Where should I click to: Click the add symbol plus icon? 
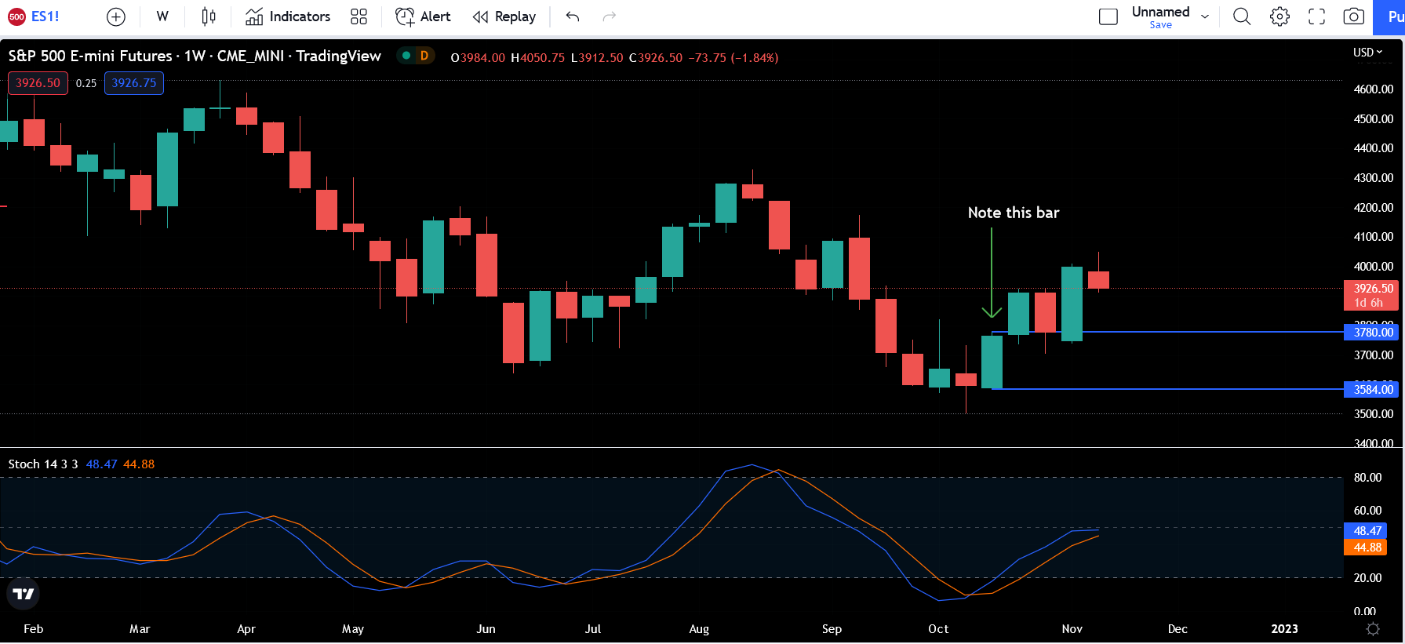click(x=115, y=16)
